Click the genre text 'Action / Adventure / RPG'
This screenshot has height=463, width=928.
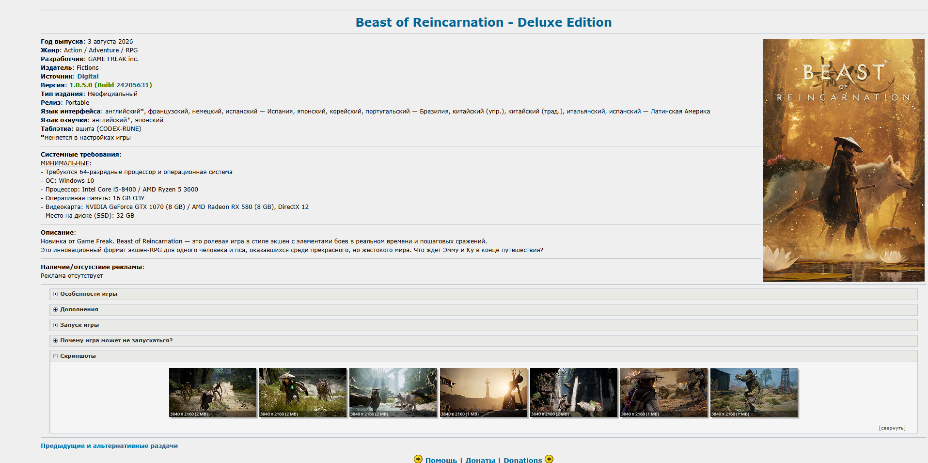click(101, 50)
